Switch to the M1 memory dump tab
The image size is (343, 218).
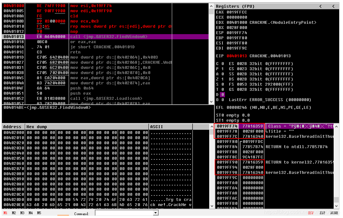(x=5, y=213)
